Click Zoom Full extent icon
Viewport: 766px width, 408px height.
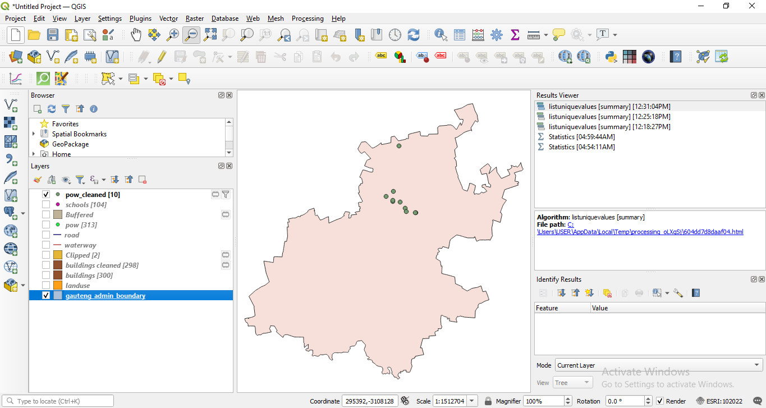coord(210,35)
